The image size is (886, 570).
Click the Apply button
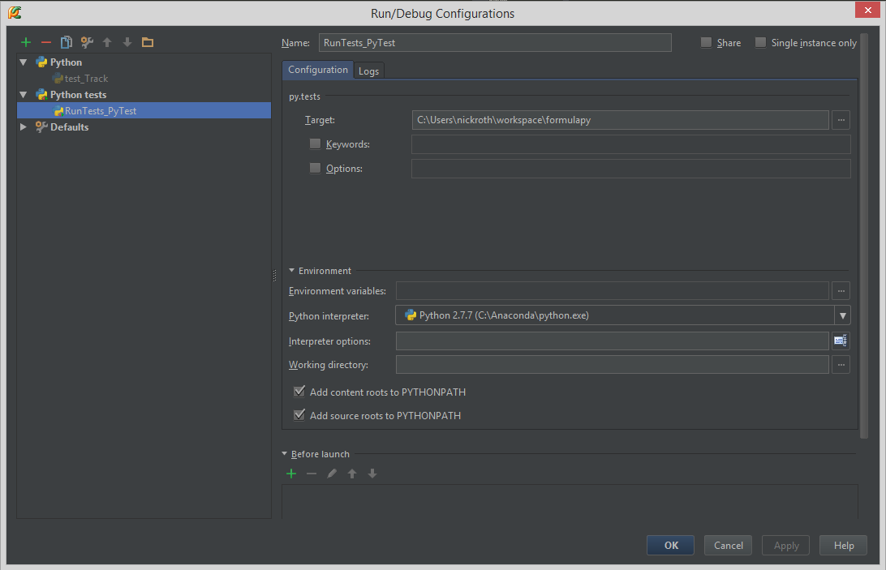click(786, 545)
